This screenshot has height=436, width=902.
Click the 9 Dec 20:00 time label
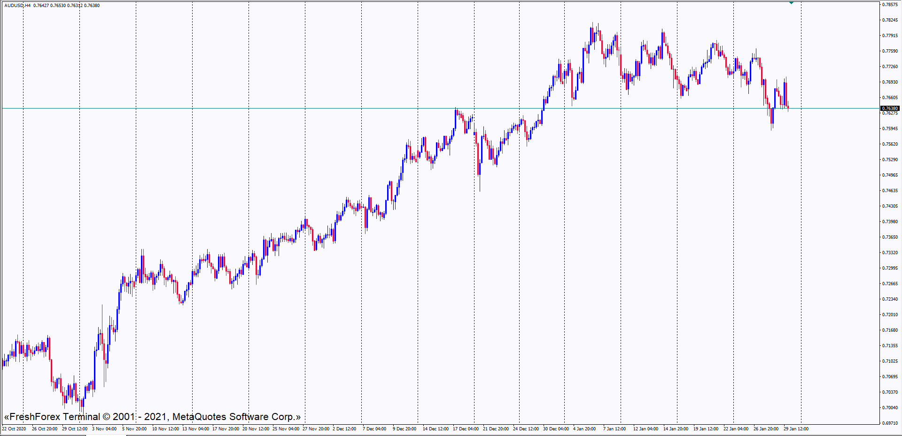404,429
